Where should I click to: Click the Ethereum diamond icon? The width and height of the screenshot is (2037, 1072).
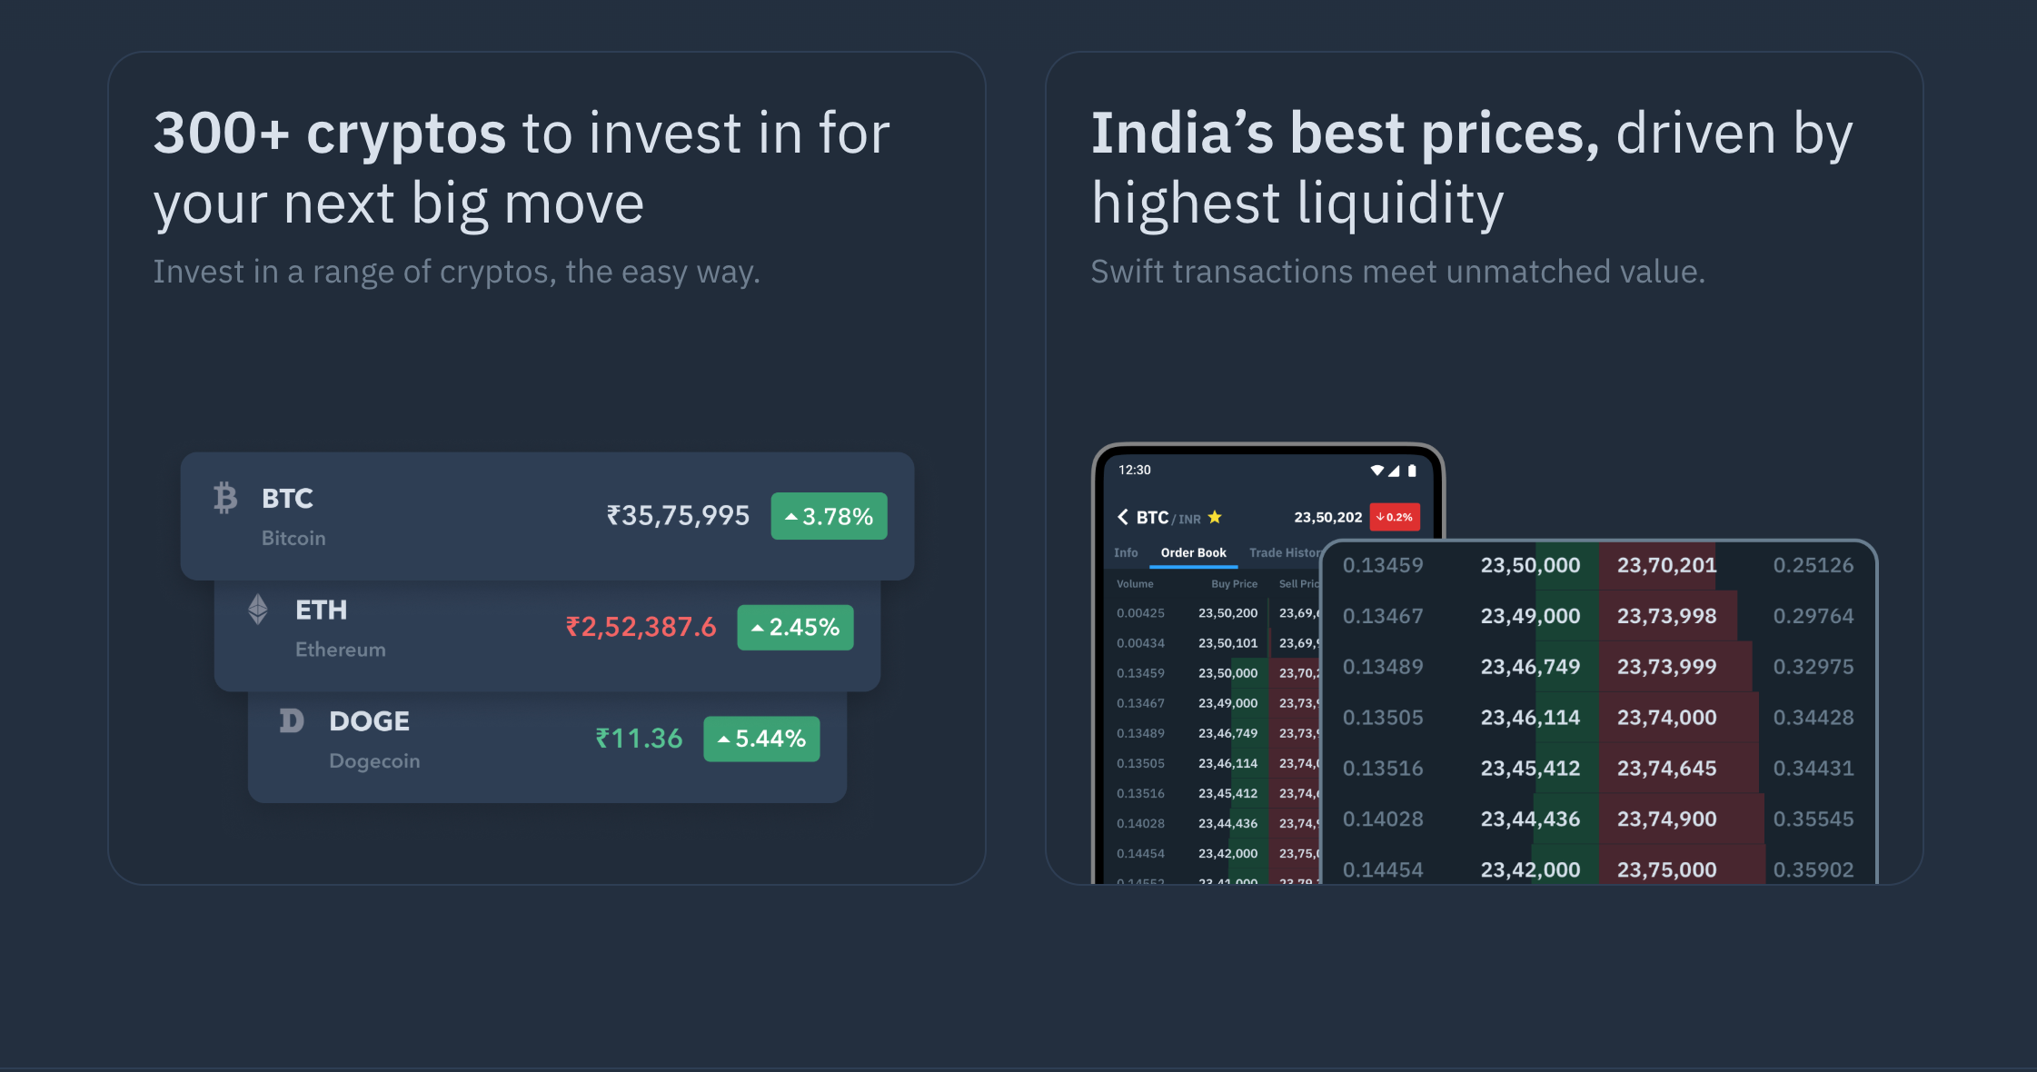tap(258, 609)
